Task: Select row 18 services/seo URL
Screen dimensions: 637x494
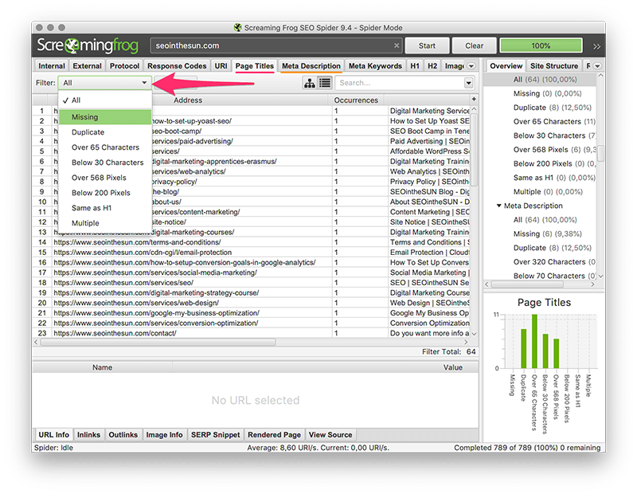Action: pyautogui.click(x=251, y=283)
